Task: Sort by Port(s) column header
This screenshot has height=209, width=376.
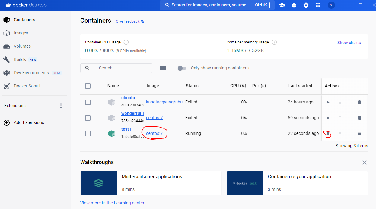Action: 259,86
